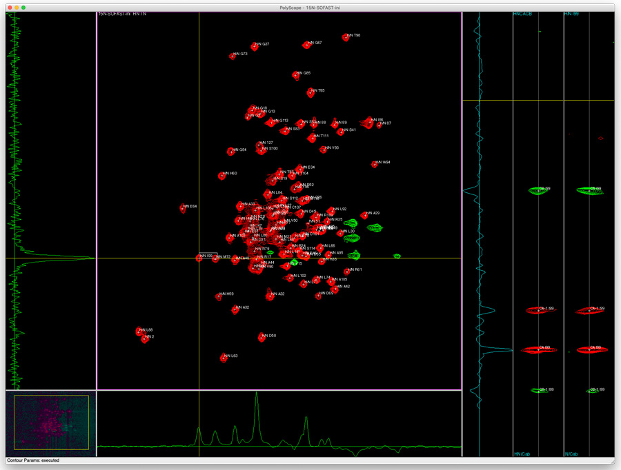Pick the HN D58 peak marker
This screenshot has height=470, width=621.
point(262,337)
